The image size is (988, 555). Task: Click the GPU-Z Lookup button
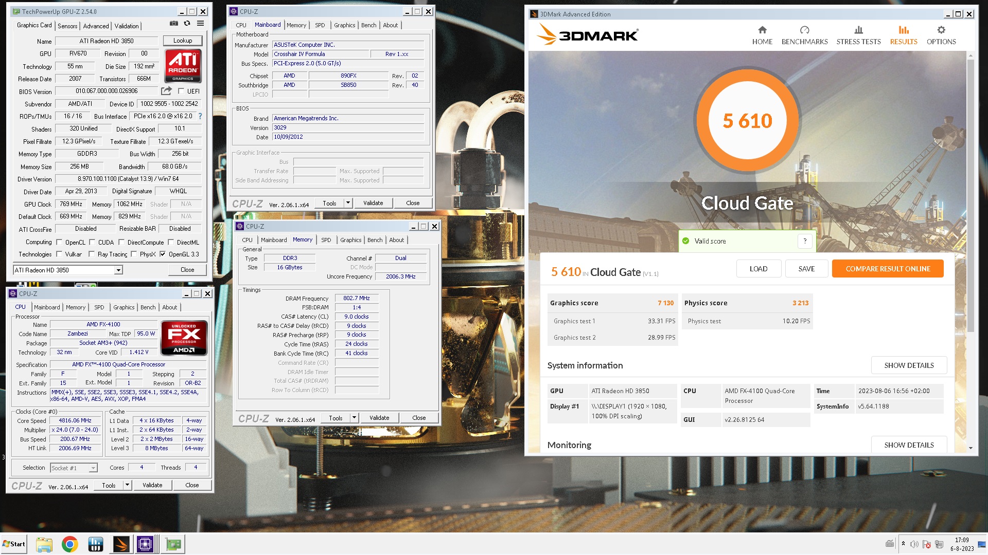click(x=183, y=41)
